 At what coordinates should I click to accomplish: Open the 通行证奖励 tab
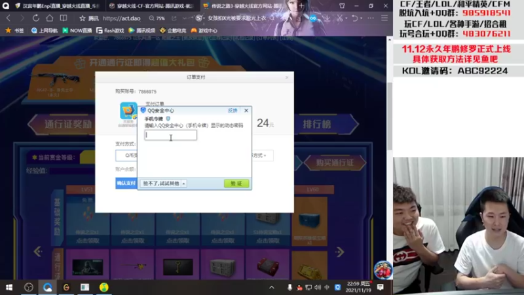(x=65, y=124)
